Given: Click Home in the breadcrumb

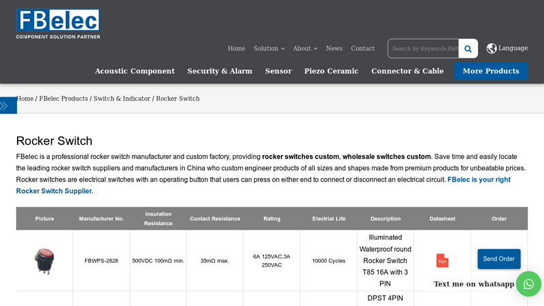Looking at the screenshot, I should point(25,99).
